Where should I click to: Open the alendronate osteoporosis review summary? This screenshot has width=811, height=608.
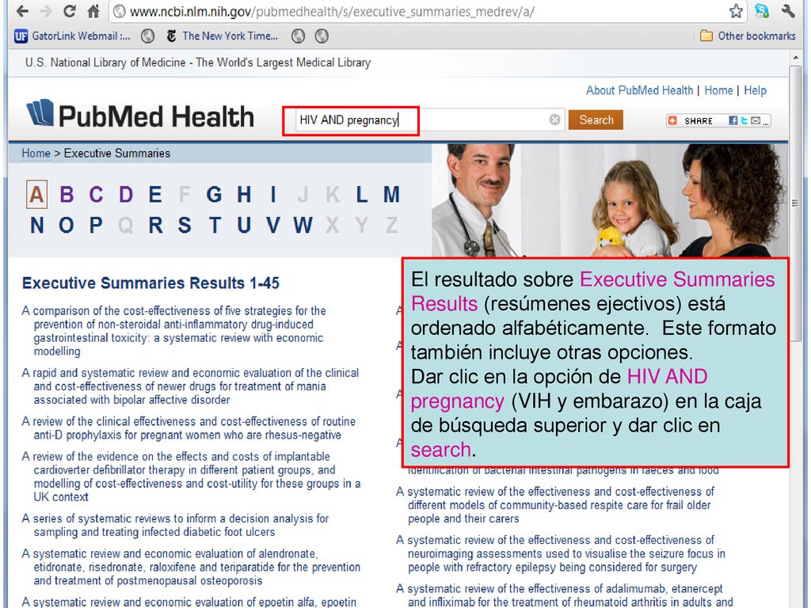tap(192, 567)
